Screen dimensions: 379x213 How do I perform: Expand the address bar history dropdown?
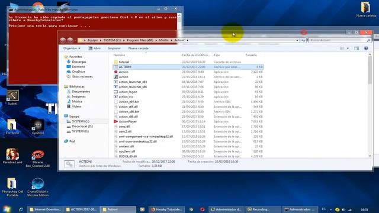[x=297, y=40]
